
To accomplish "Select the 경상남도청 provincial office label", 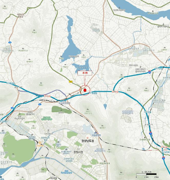I will point(88,141).
